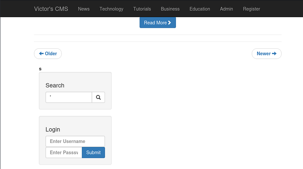Go to the Technology category
The height and width of the screenshot is (169, 303).
(111, 9)
